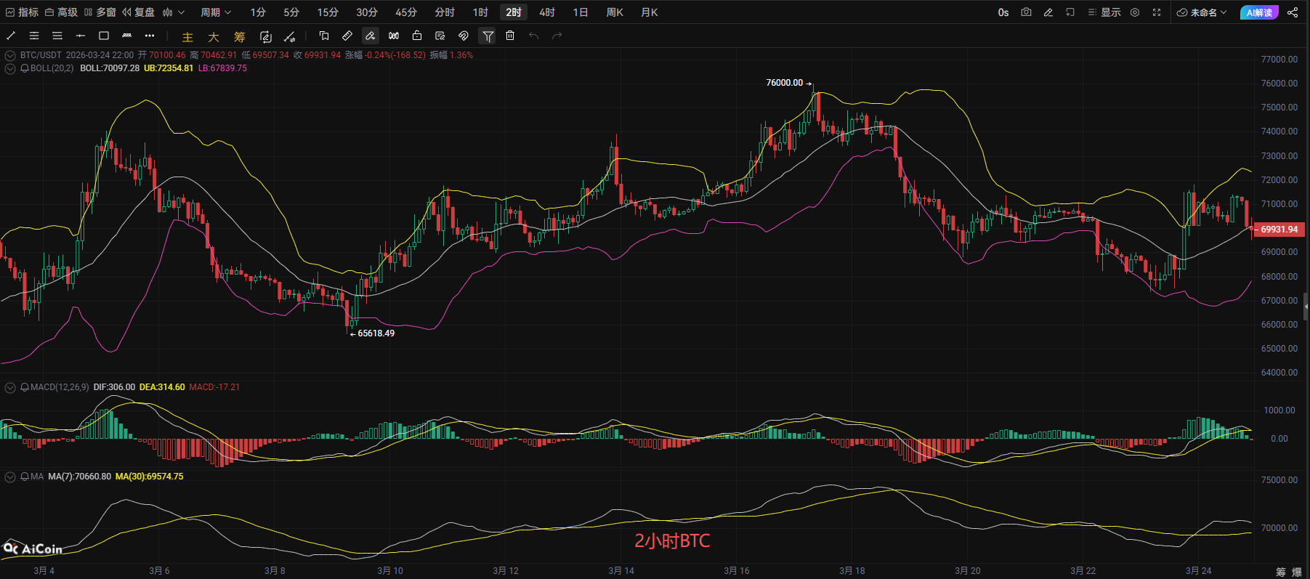Switch to the 15分 timeframe tab

328,12
